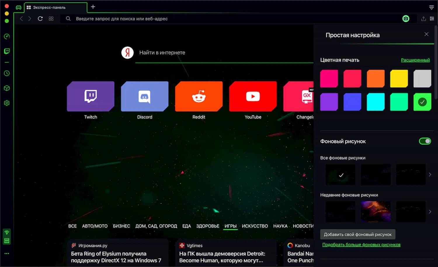Open Extensions cube icon in sidebar
The width and height of the screenshot is (438, 267).
click(x=7, y=88)
